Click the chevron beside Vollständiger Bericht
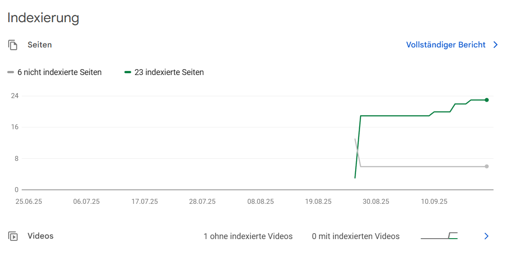 [x=495, y=45]
